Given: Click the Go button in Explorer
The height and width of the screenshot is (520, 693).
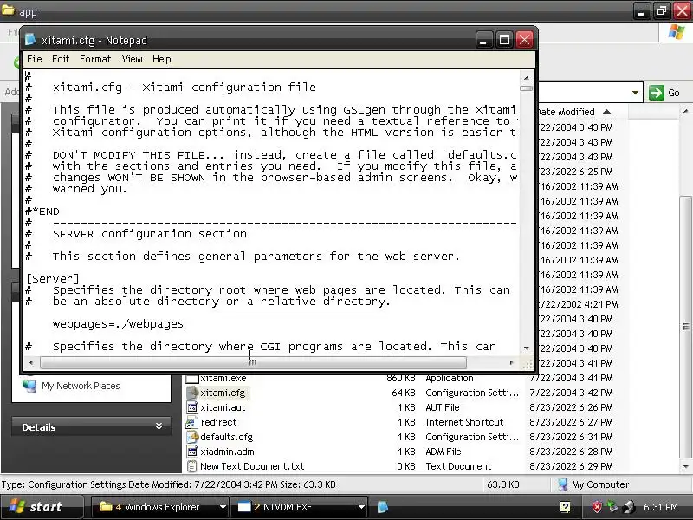Looking at the screenshot, I should (x=664, y=93).
